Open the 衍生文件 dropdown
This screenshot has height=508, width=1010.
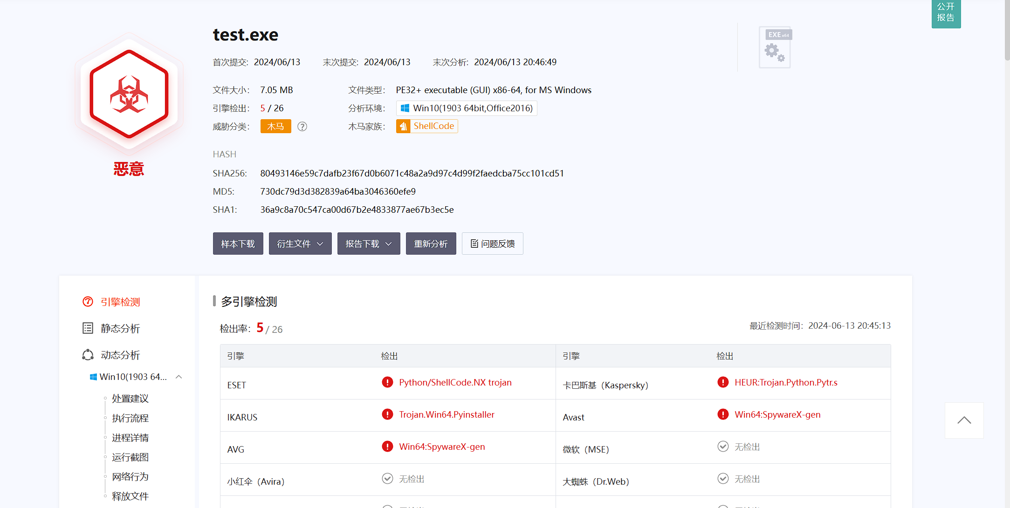click(x=300, y=244)
